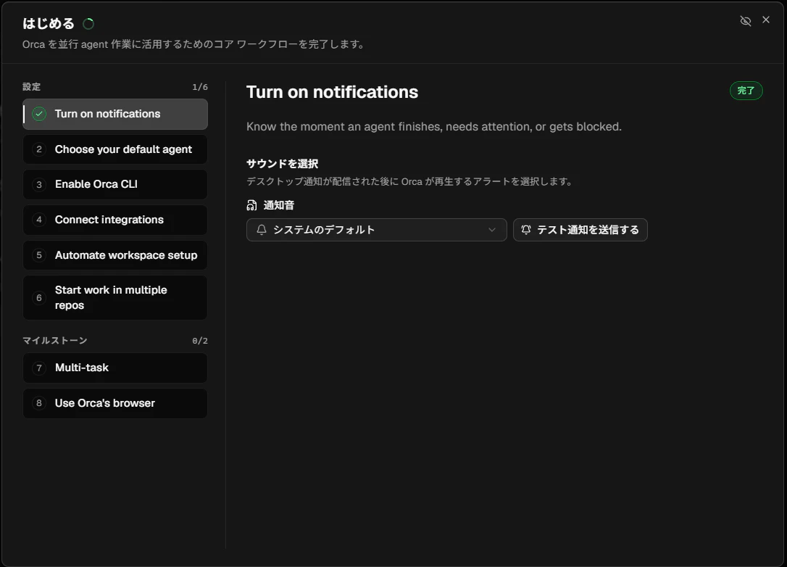Click the number 8 milestone circle
Screen dimensions: 787x567
point(39,403)
